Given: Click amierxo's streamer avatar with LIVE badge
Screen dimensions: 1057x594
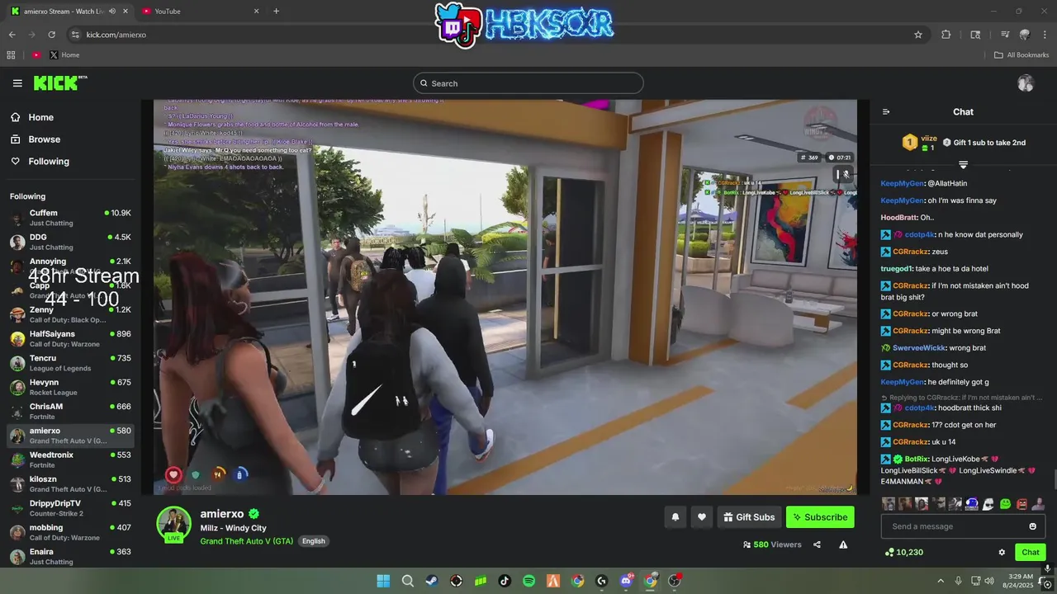Looking at the screenshot, I should (x=174, y=525).
